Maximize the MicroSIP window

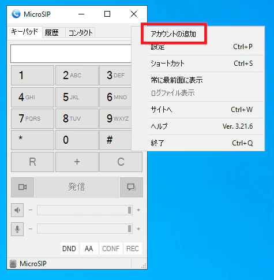tap(107, 14)
